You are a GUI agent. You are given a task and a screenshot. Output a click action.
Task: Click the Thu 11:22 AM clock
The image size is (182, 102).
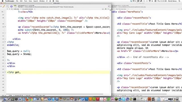[x=162, y=1]
